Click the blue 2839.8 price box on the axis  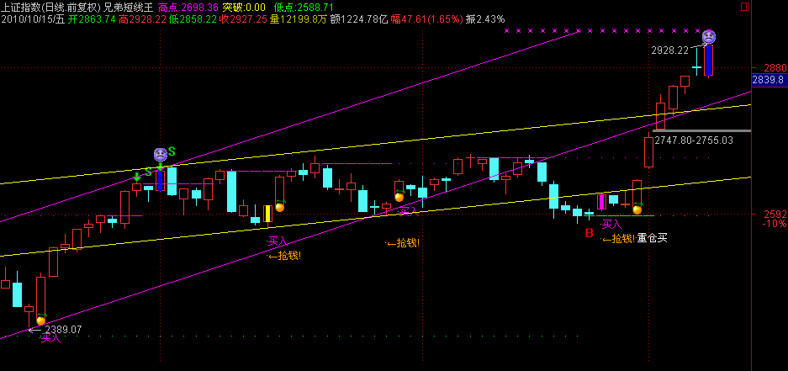coord(769,80)
